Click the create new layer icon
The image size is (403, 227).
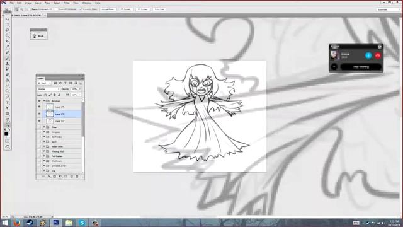click(71, 177)
